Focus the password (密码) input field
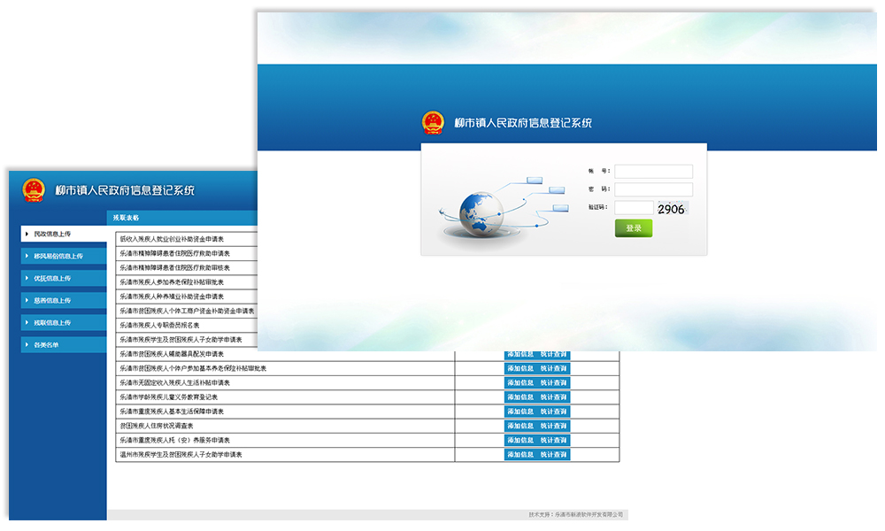The height and width of the screenshot is (531, 885). click(x=653, y=189)
